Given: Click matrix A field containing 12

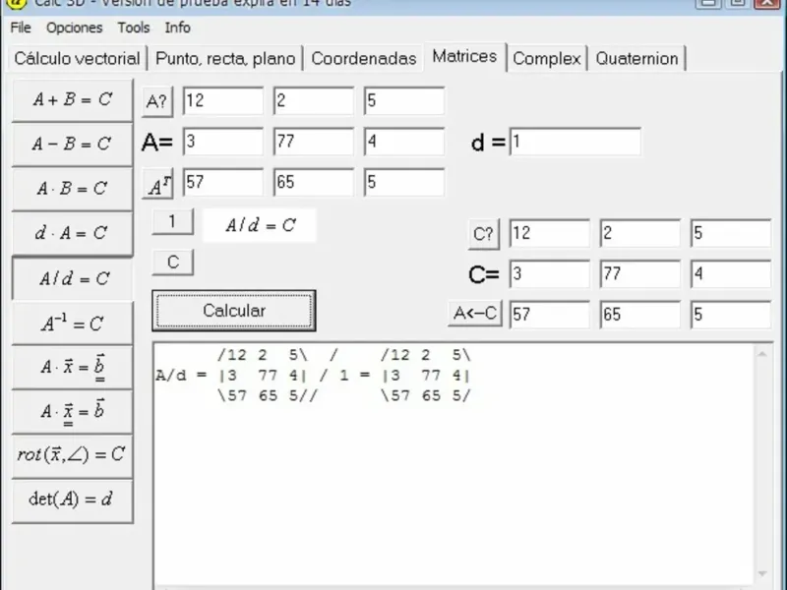Looking at the screenshot, I should (x=223, y=101).
